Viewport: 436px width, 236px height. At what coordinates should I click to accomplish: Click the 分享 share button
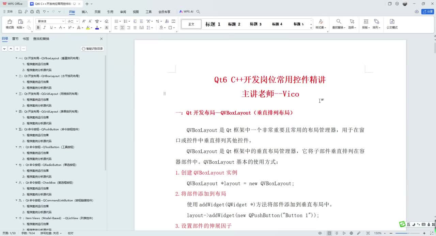pyautogui.click(x=428, y=12)
